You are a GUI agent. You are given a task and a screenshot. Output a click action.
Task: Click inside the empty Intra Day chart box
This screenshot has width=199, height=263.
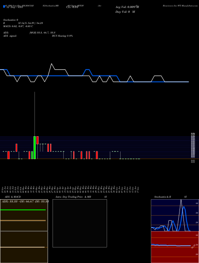click(x=80, y=223)
